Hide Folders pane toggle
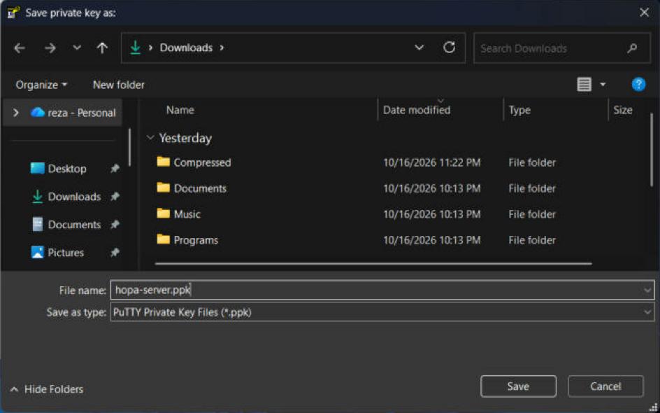The height and width of the screenshot is (413, 660). coord(47,389)
